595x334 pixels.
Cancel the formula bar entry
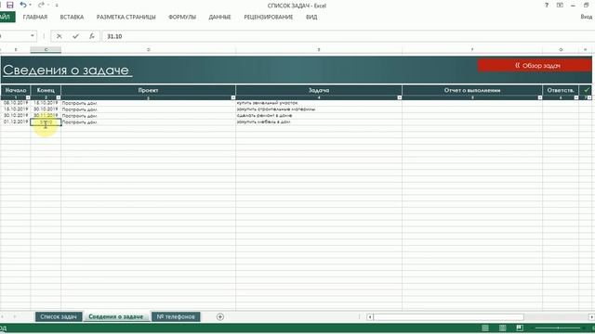point(59,36)
